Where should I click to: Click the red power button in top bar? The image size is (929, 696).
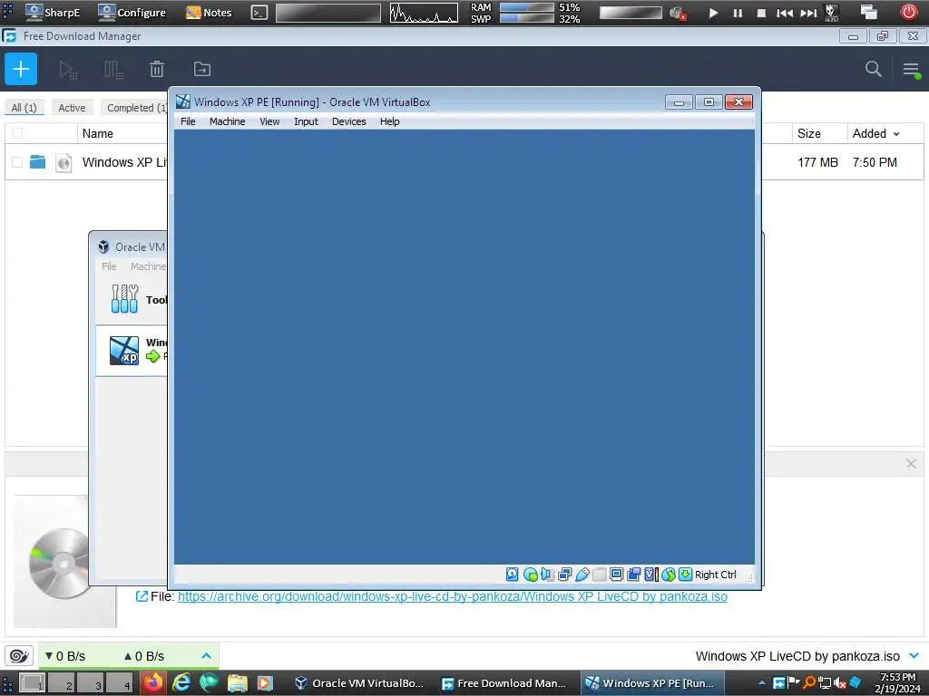pos(909,12)
